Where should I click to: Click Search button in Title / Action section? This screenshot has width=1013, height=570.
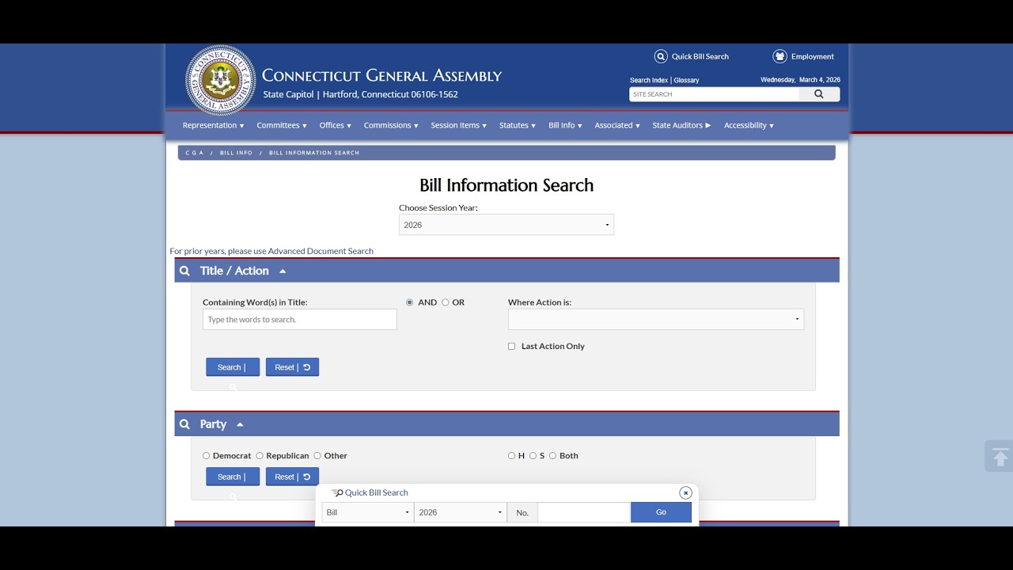pos(233,367)
